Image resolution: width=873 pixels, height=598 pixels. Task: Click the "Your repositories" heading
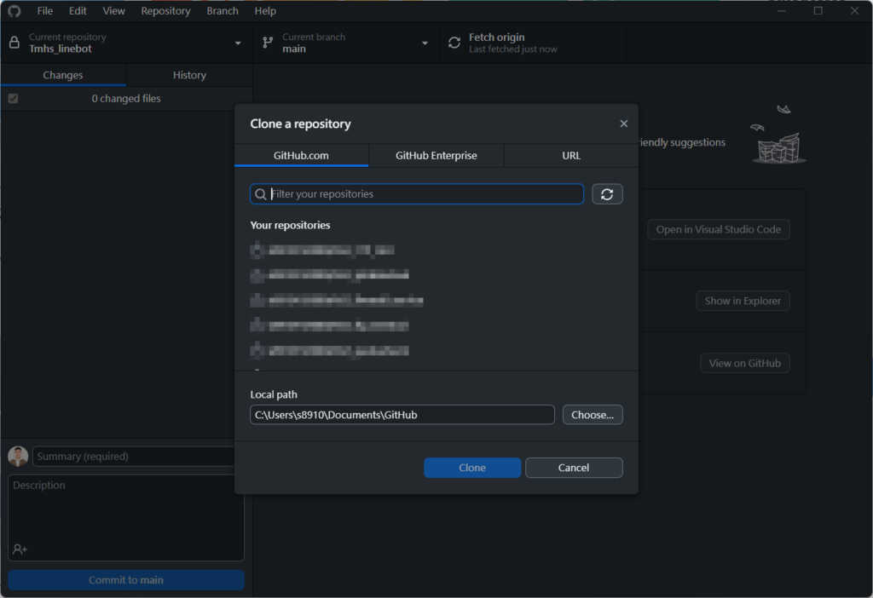pyautogui.click(x=290, y=225)
